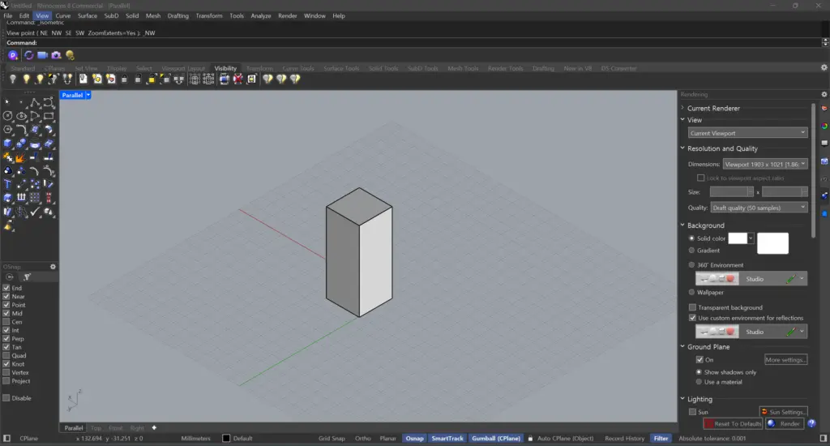Open the Dimensions viewport dropdown
The image size is (830, 446).
tap(765, 164)
